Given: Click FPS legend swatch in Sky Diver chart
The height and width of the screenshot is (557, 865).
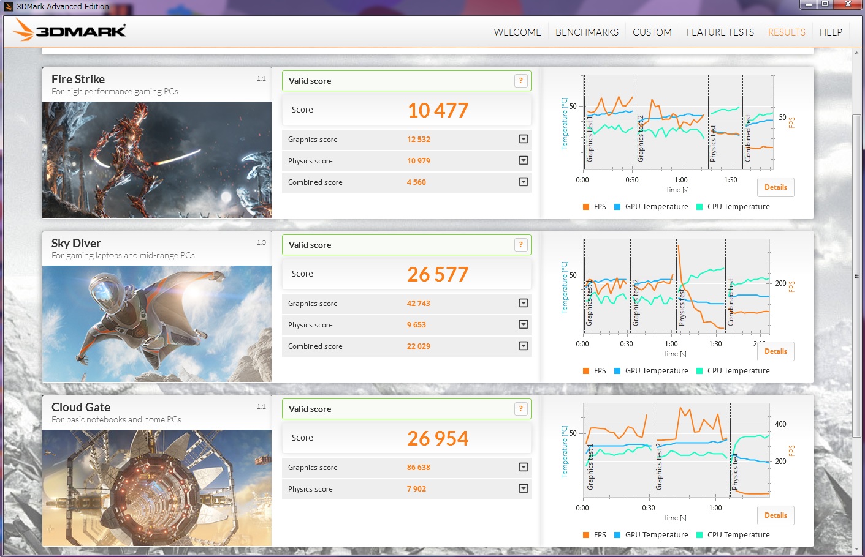Looking at the screenshot, I should click(x=586, y=371).
